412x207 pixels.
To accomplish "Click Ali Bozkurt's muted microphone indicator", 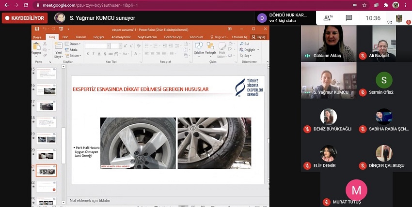I will [362, 56].
